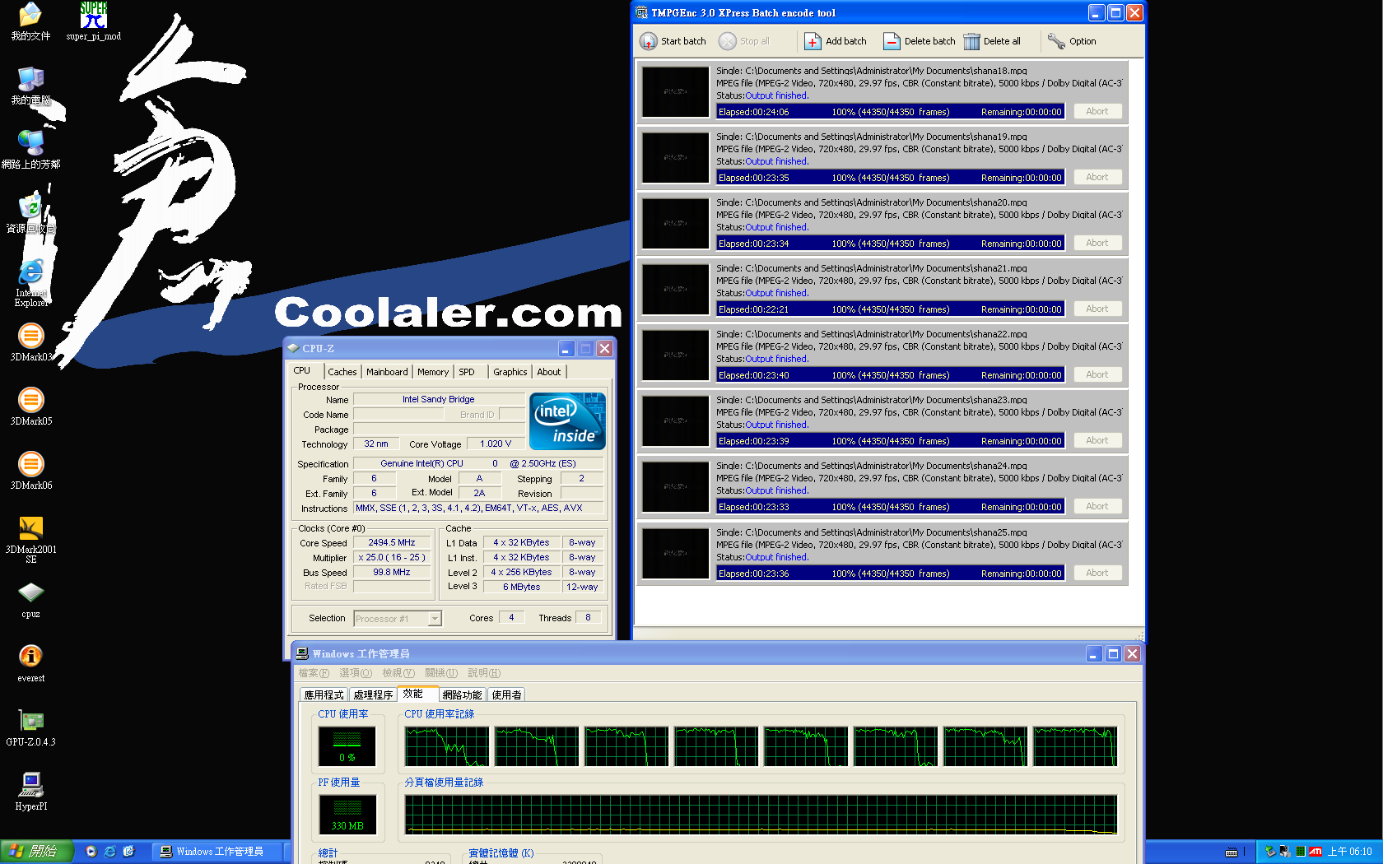
Task: Open the HyperPI desktop icon
Action: 31,785
